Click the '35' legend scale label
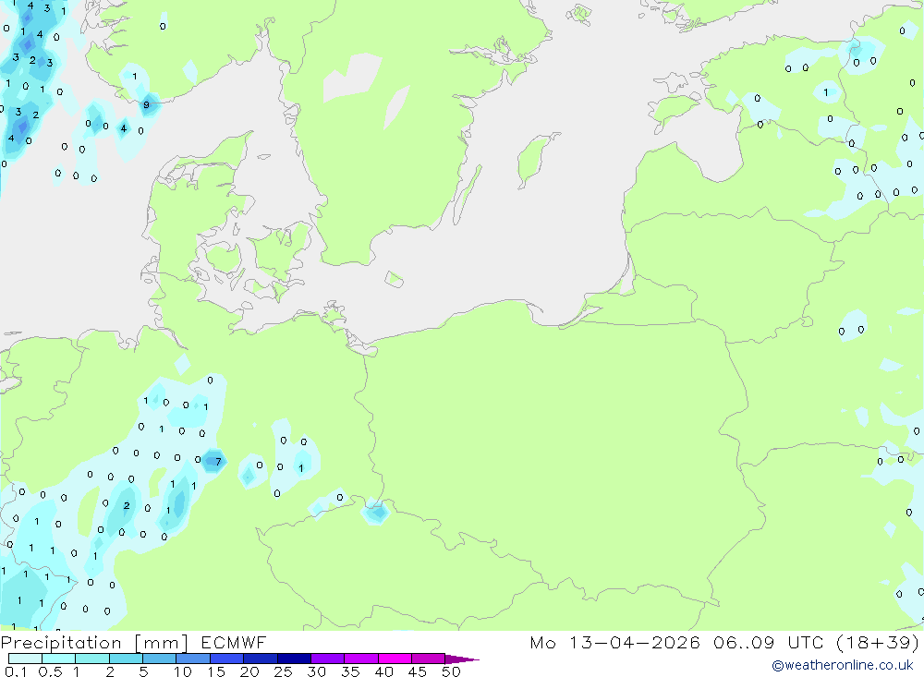The height and width of the screenshot is (677, 924). coord(350,671)
